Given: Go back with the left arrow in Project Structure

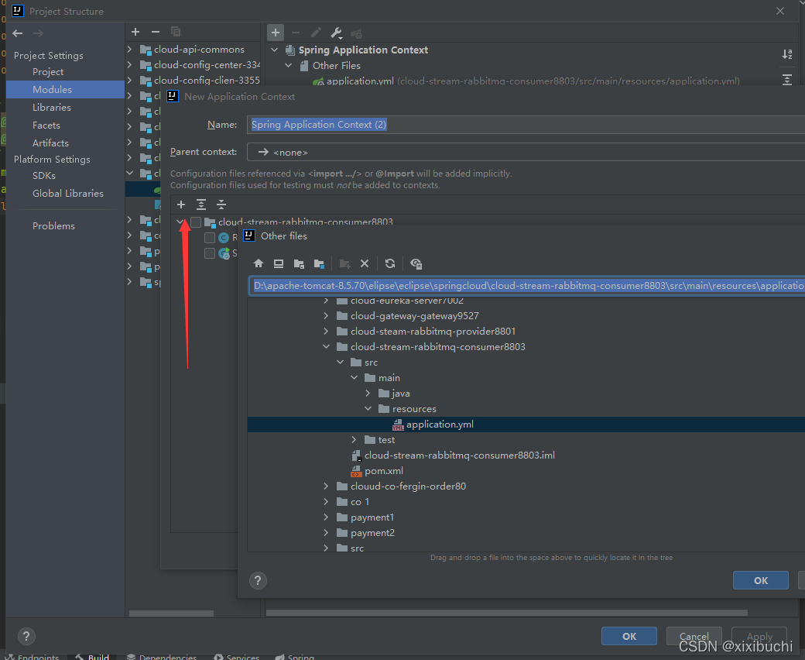Looking at the screenshot, I should (x=18, y=33).
